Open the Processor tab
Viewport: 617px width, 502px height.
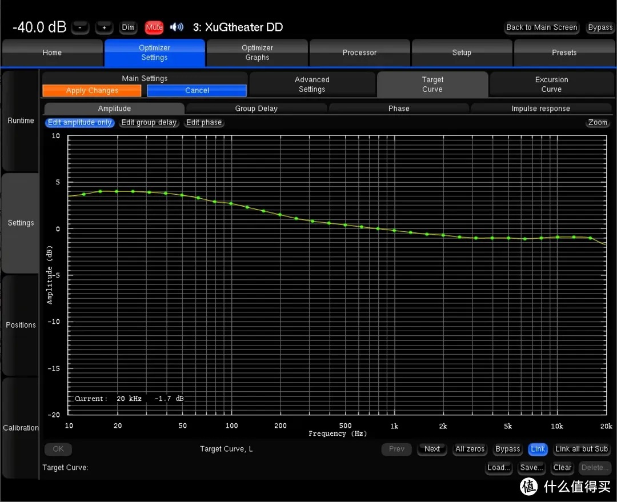pos(360,53)
